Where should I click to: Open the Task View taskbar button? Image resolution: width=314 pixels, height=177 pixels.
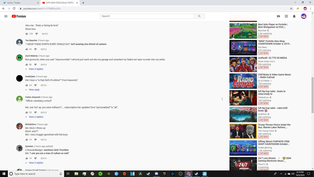point(68,174)
